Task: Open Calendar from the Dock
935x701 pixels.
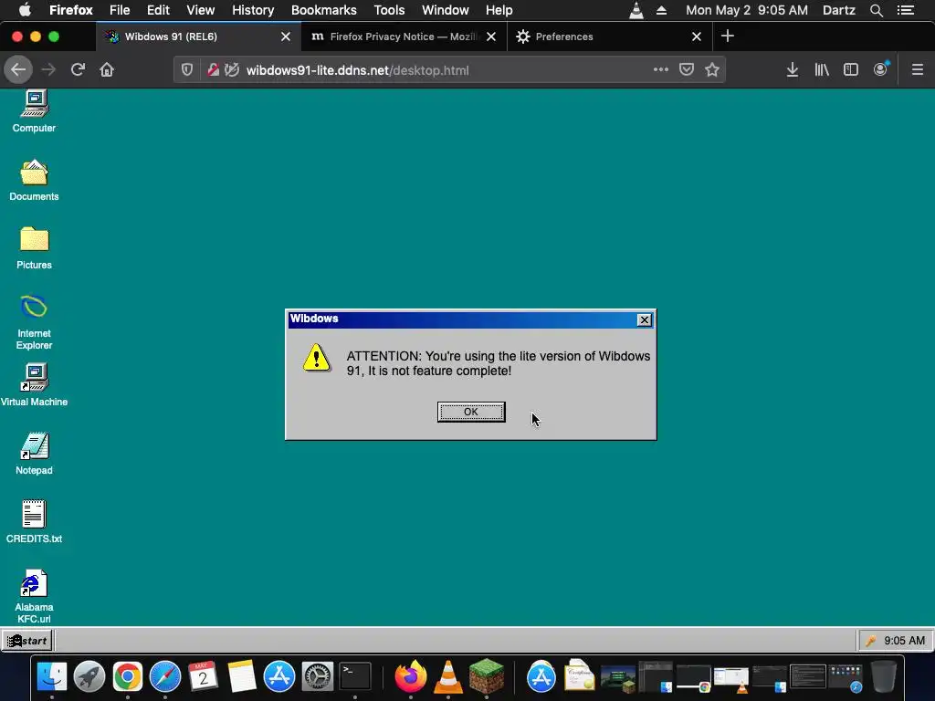Action: [x=203, y=677]
